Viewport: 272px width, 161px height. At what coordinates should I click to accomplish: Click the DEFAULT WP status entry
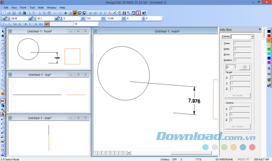(261, 159)
